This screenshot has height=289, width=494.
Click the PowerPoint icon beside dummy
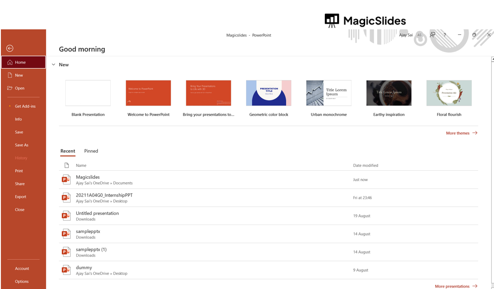pos(66,270)
